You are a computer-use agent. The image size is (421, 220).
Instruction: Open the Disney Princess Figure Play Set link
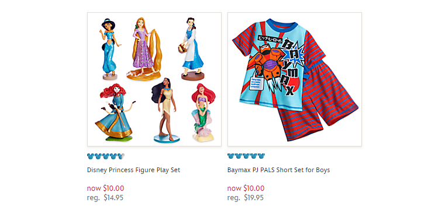tap(133, 170)
